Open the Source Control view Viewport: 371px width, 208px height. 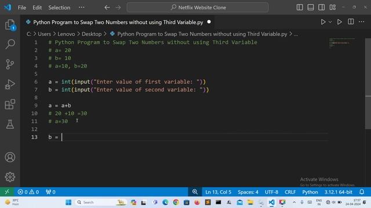(10, 64)
